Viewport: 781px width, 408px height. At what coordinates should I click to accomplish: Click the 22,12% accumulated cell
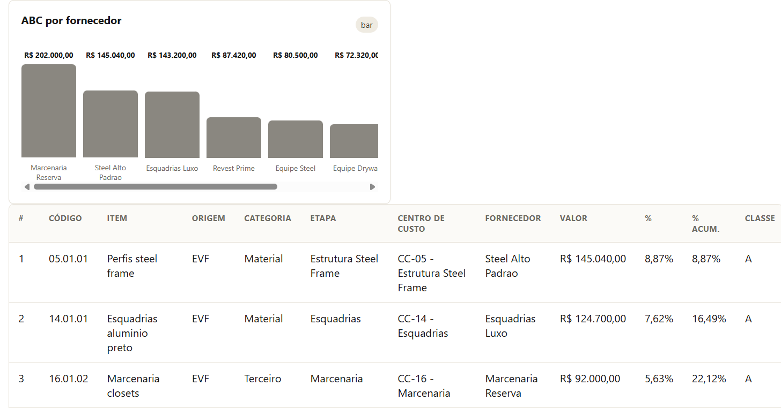pyautogui.click(x=709, y=379)
